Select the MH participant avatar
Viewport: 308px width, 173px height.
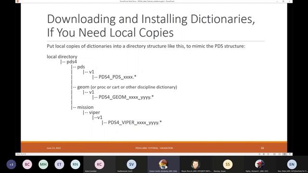pyautogui.click(x=43, y=164)
